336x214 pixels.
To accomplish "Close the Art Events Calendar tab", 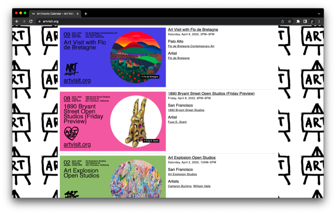I will (x=77, y=14).
